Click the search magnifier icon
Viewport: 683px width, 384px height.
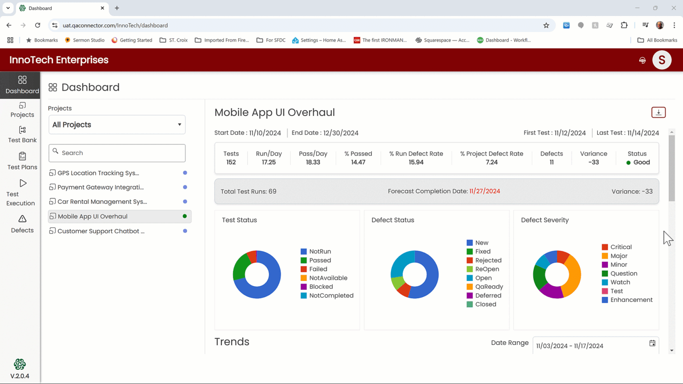point(56,151)
